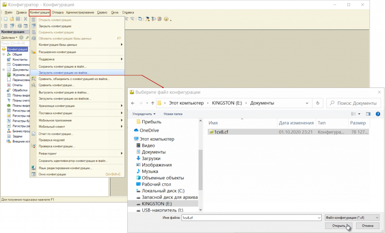The width and height of the screenshot is (385, 233).
Task: Click the help info icon in the Configurator toolbar
Action: pyautogui.click(x=166, y=19)
